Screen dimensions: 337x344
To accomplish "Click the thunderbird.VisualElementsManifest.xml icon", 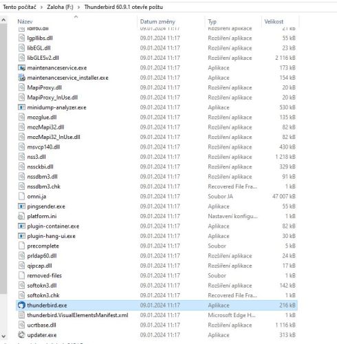I will tap(21, 315).
